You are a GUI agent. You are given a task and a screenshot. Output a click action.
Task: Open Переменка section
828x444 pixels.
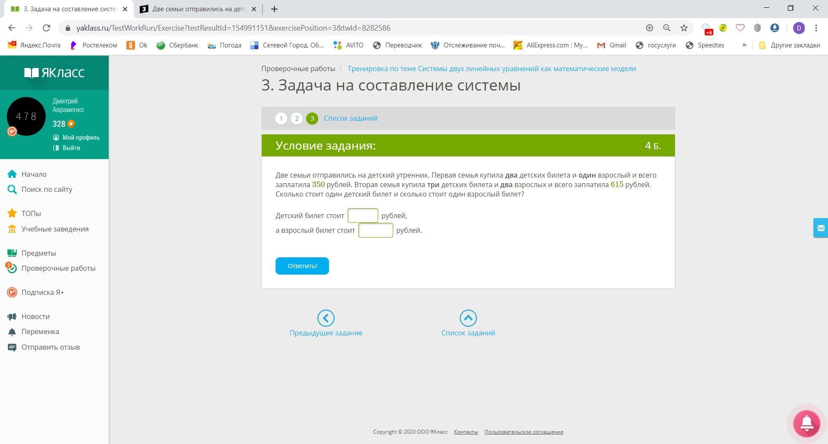(x=33, y=331)
